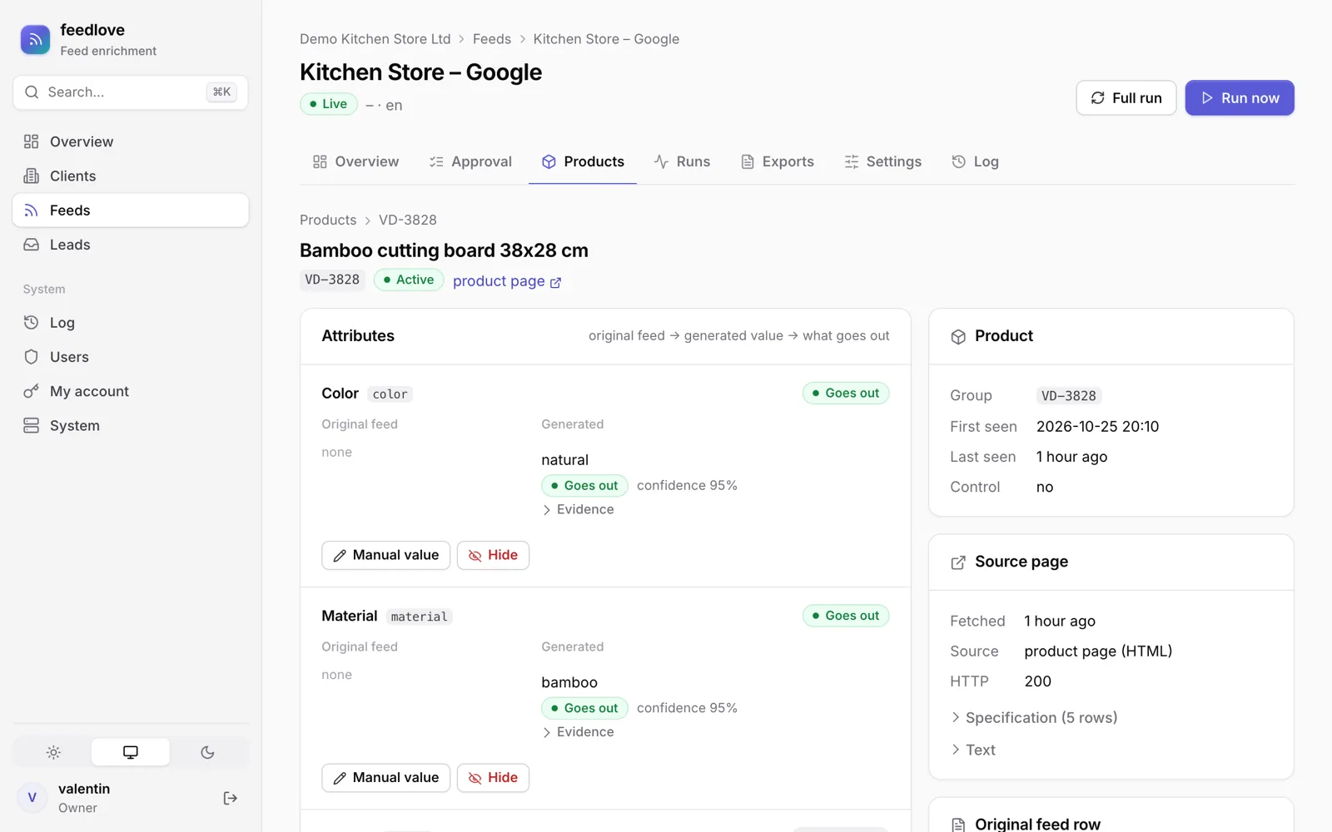Click the feedlove logo icon
This screenshot has height=832, width=1332.
(35, 39)
